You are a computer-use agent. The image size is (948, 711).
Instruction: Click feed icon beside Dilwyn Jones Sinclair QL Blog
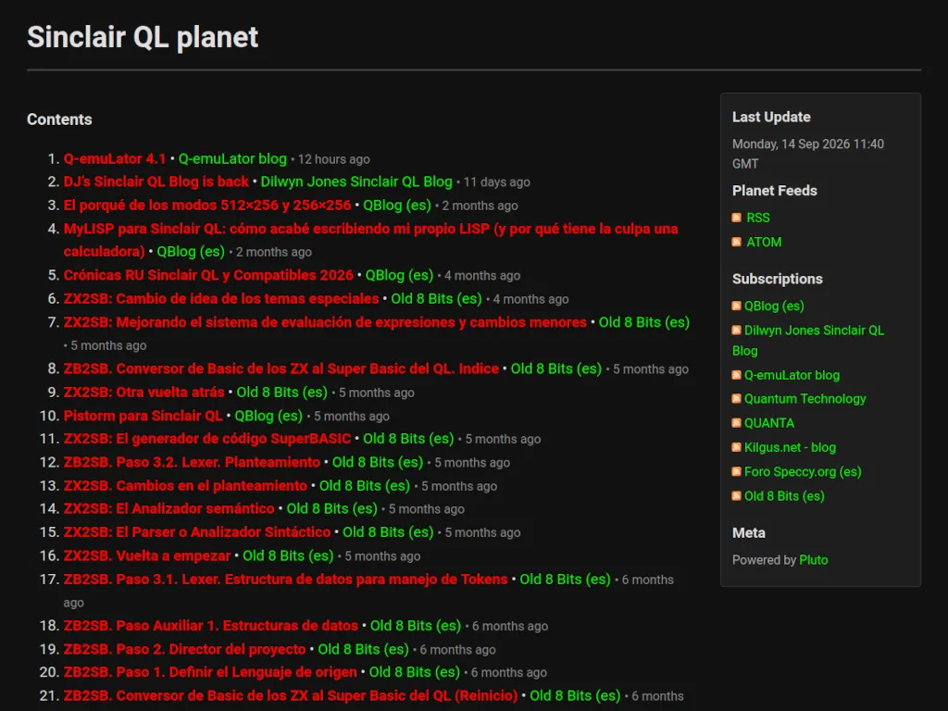click(736, 331)
